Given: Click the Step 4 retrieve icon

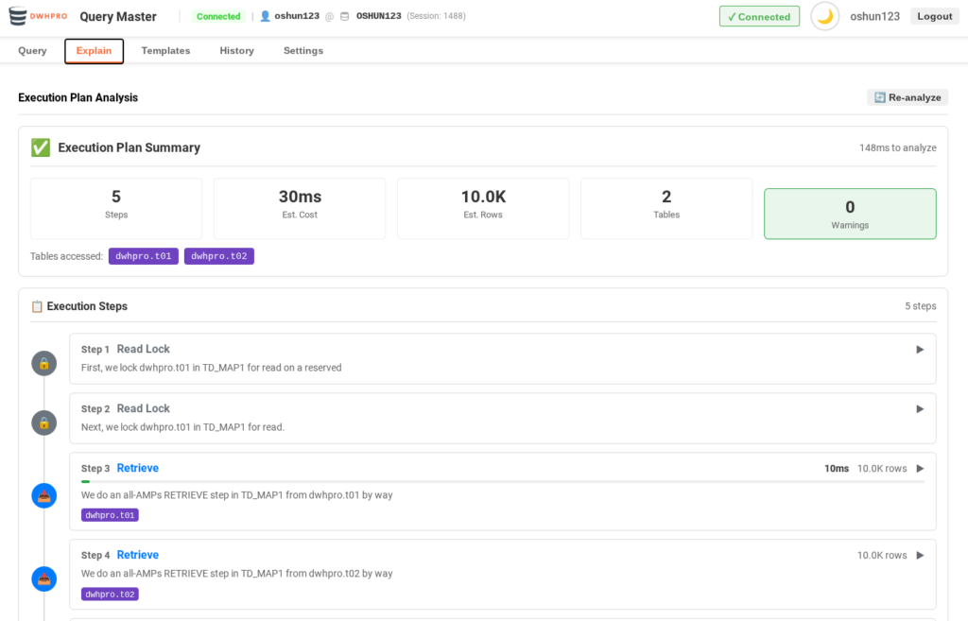Looking at the screenshot, I should (x=44, y=579).
